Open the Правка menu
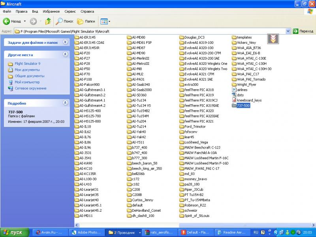Screen dimensions: 316x237 (x=21, y=11)
